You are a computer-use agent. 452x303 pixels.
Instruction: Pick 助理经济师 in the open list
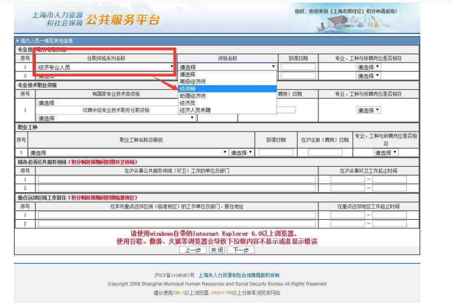click(x=227, y=96)
